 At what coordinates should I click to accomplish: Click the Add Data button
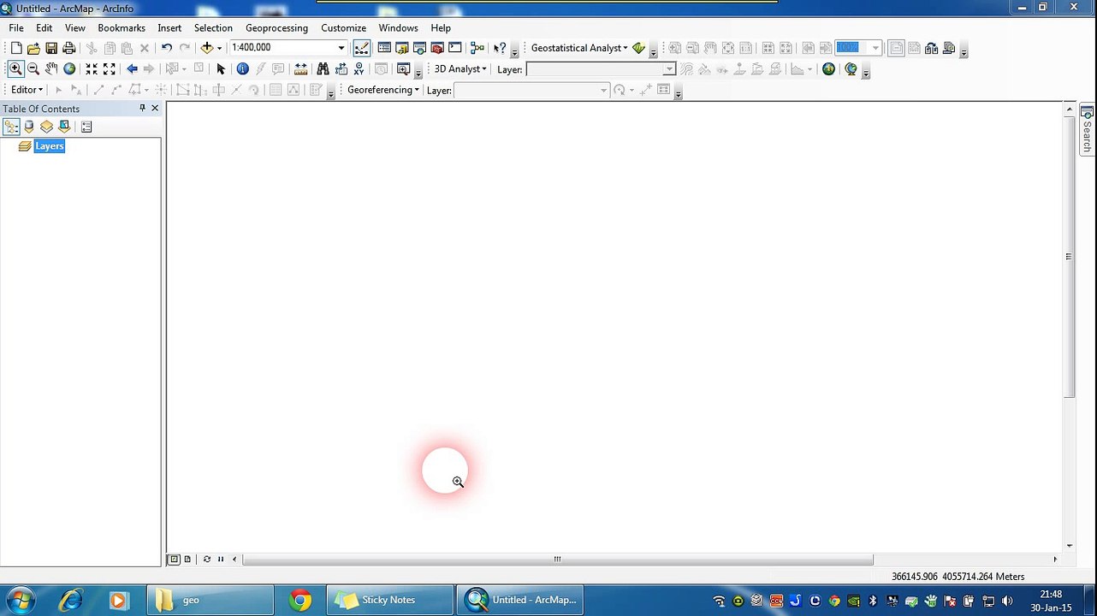point(206,48)
